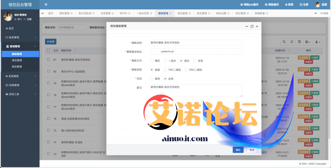Switch to the 首页 tab
The width and height of the screenshot is (331, 168).
51,13
